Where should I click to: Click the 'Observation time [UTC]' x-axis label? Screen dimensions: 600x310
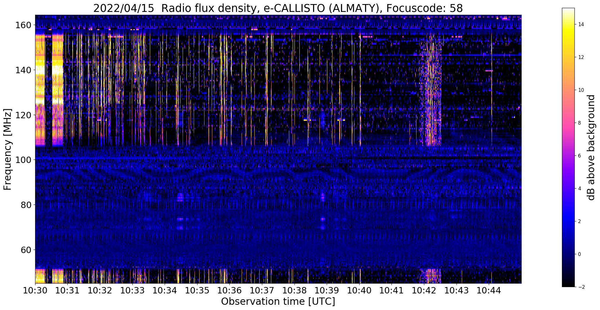click(x=278, y=302)
